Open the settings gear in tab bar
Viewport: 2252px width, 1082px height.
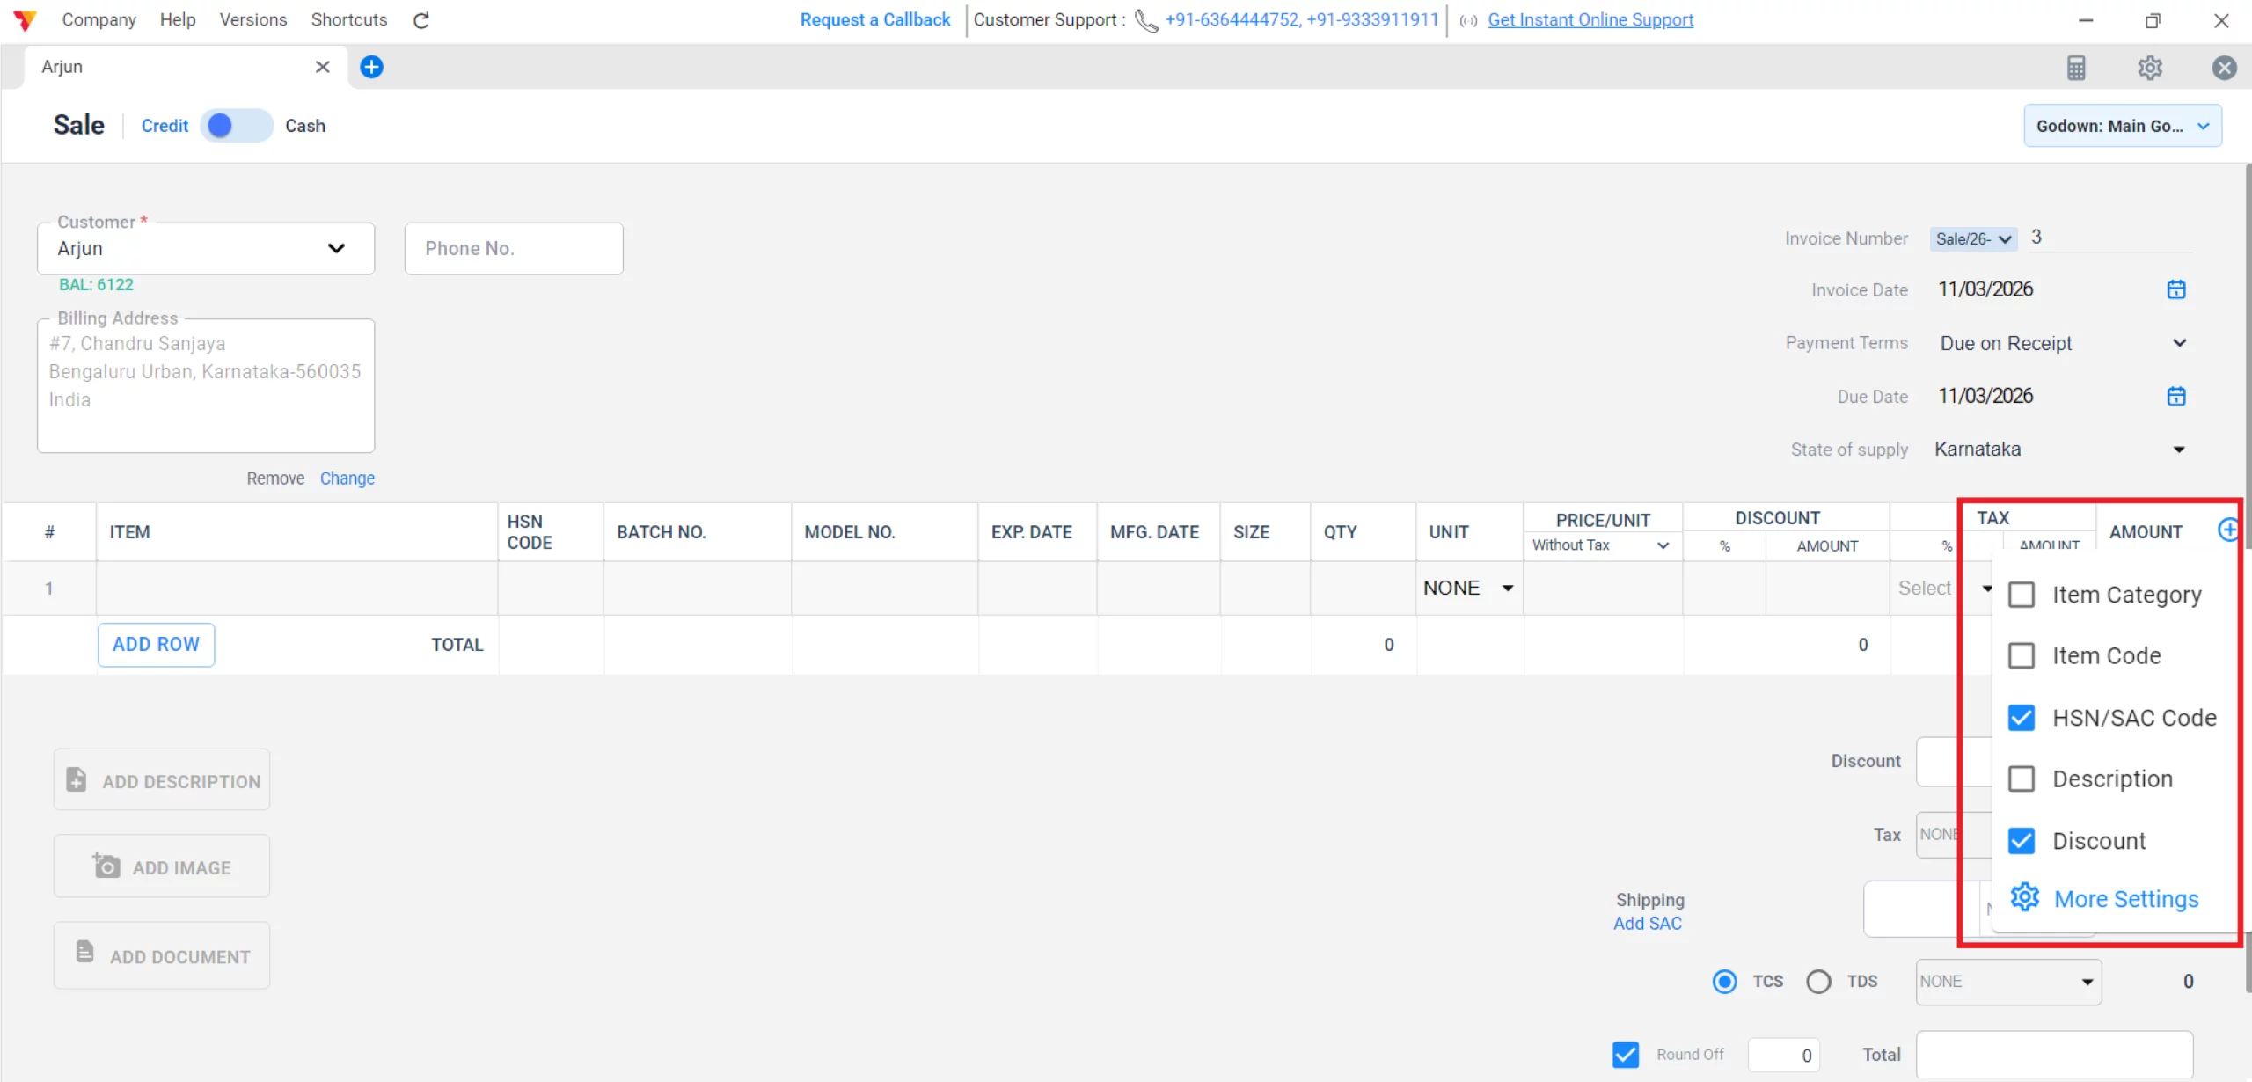pyautogui.click(x=2150, y=68)
